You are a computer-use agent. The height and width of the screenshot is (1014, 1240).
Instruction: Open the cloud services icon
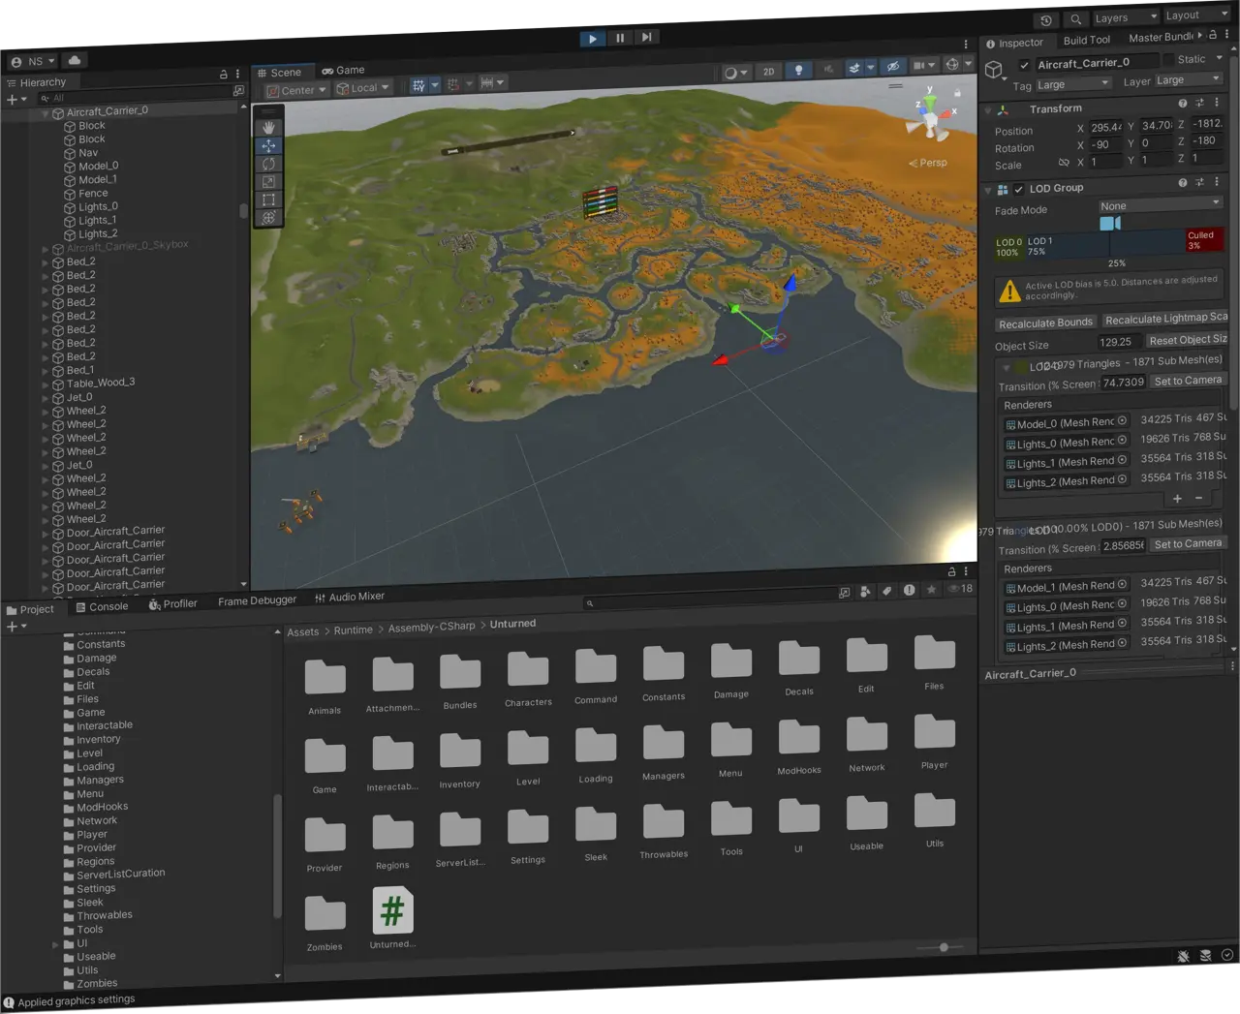[75, 60]
